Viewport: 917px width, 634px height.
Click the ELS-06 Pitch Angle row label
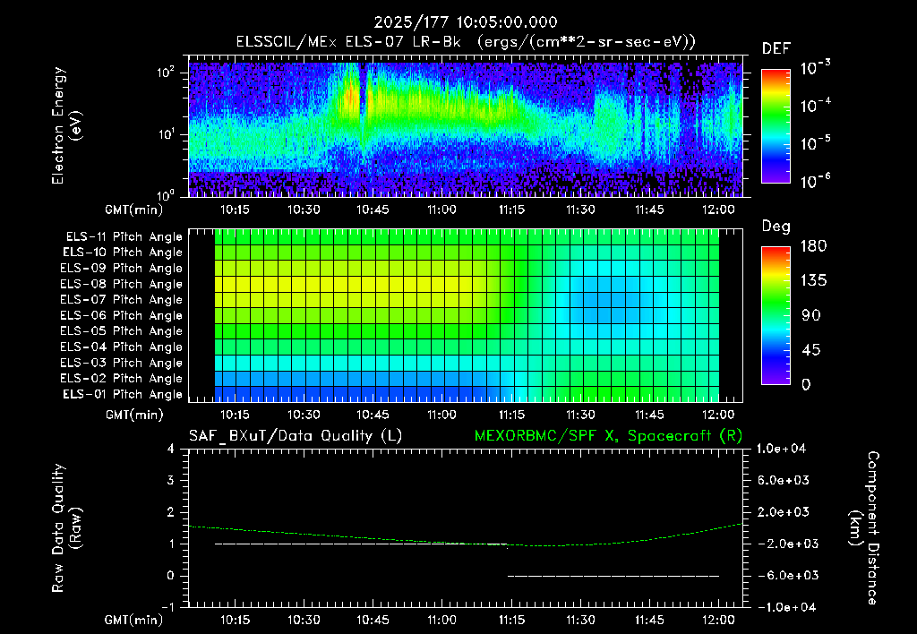click(122, 316)
